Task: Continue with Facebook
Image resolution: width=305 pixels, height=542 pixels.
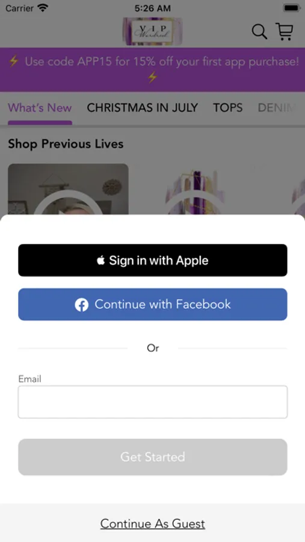Action: (x=153, y=304)
